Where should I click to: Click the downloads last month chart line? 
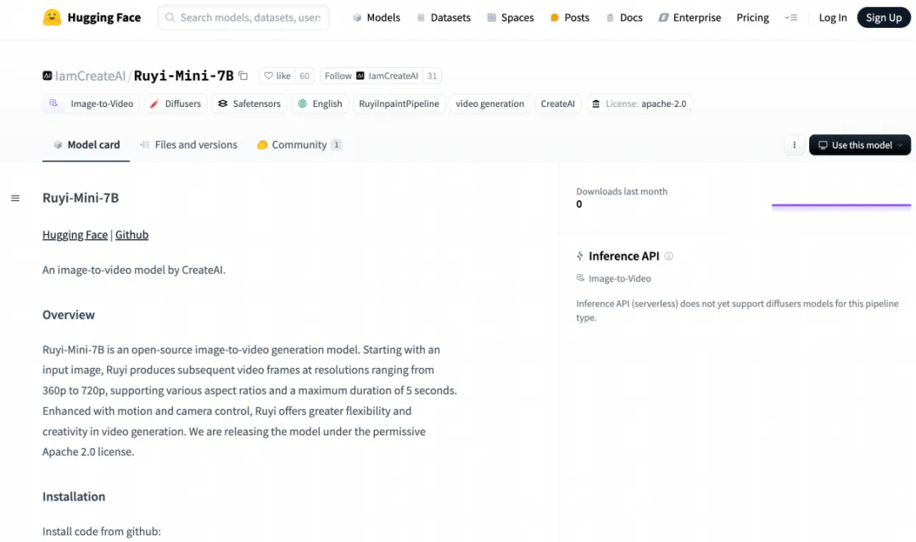841,205
